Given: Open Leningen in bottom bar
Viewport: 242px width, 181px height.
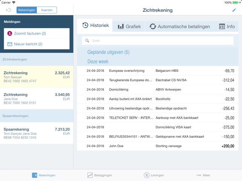Looking at the screenshot, I should point(154,175).
